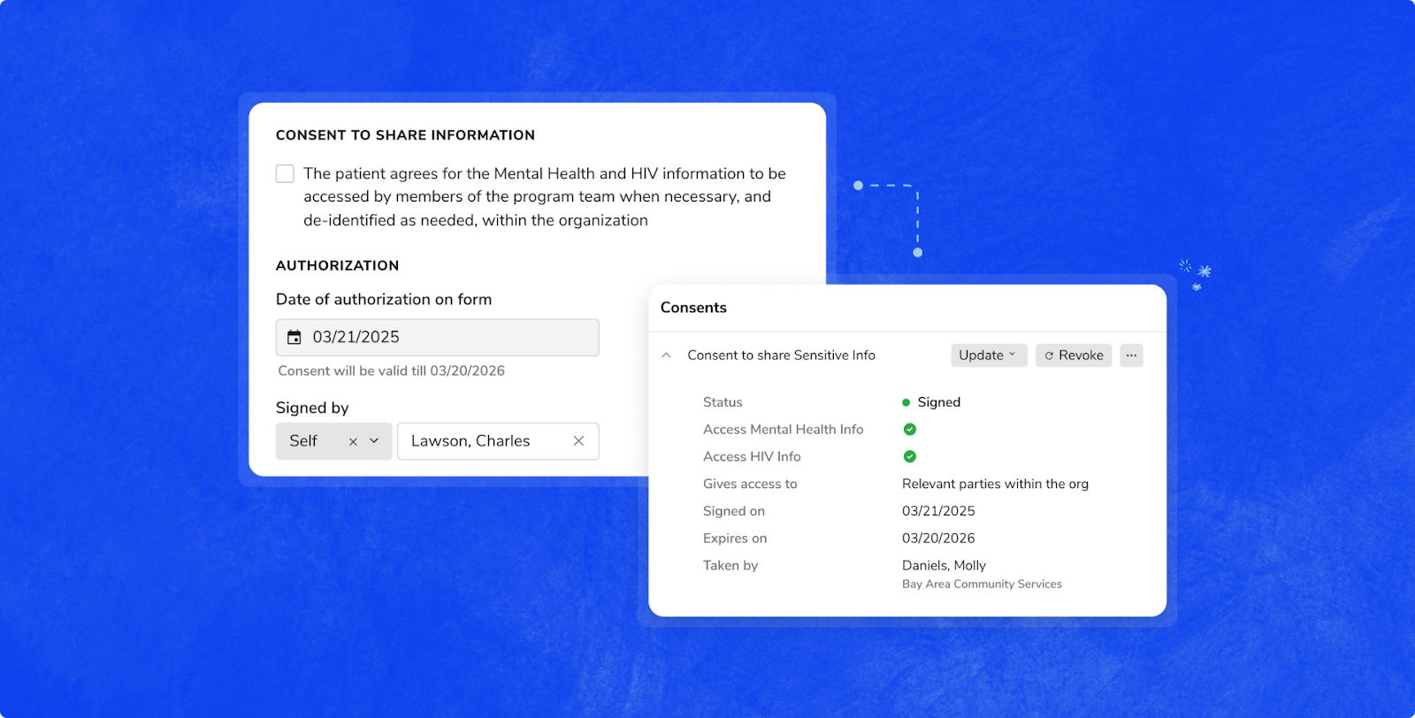The image size is (1415, 718).
Task: Click 'Consent will be valid till 03/20/2026' note
Action: point(391,371)
